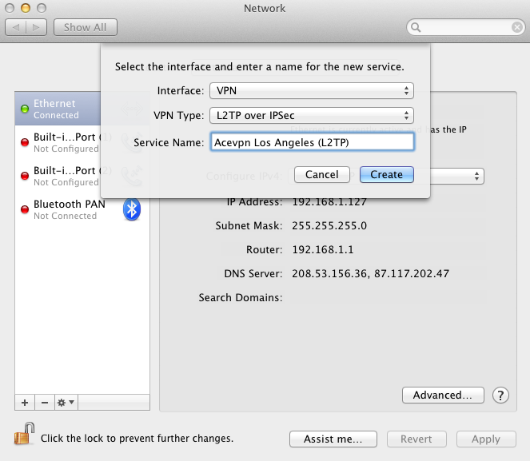Viewport: 530px width, 461px height.
Task: Click the Show All button
Action: [86, 27]
